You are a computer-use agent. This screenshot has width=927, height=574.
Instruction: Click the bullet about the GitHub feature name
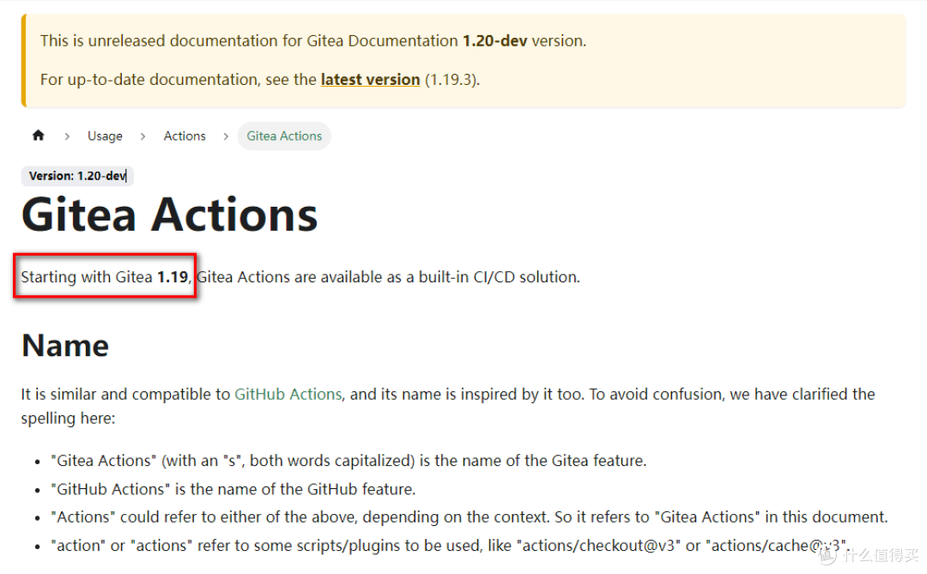[233, 488]
